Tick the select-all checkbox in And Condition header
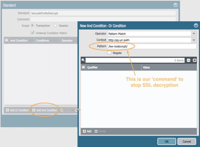The width and height of the screenshot is (200, 147). pos(6,40)
